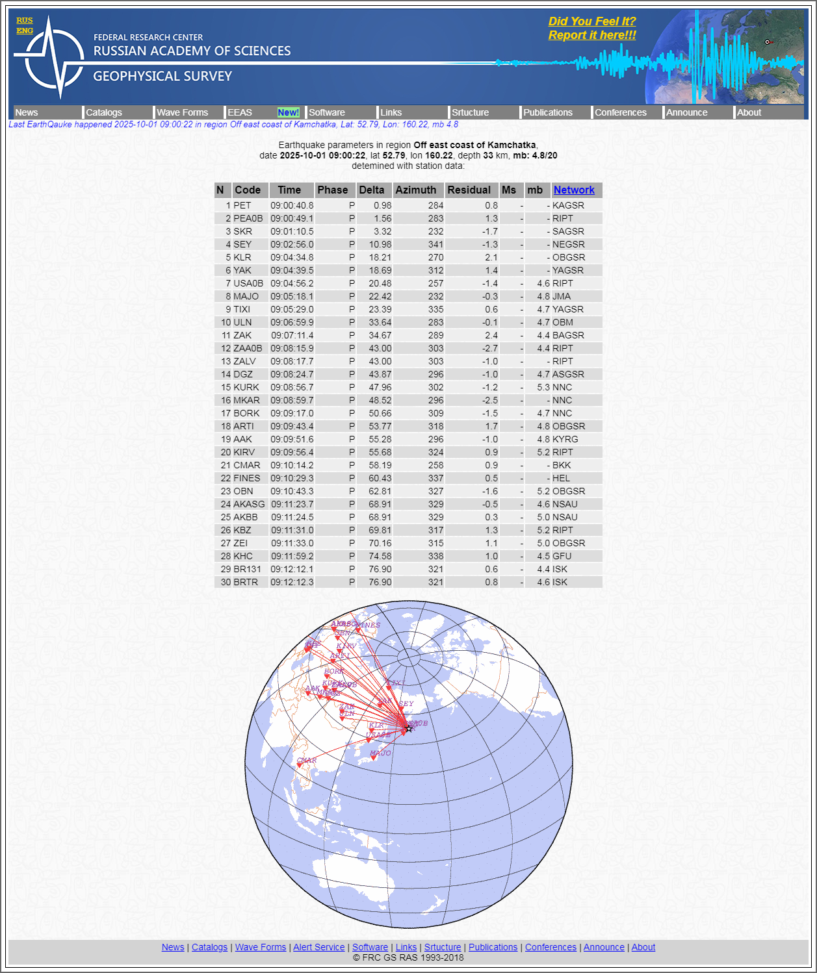
Task: Open the Wave Forms menu
Action: [x=185, y=112]
